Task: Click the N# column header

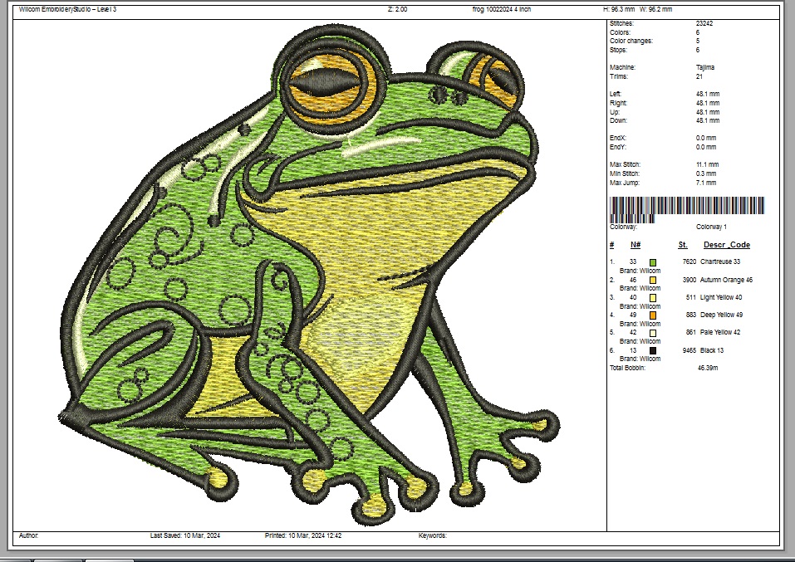Action: [636, 245]
